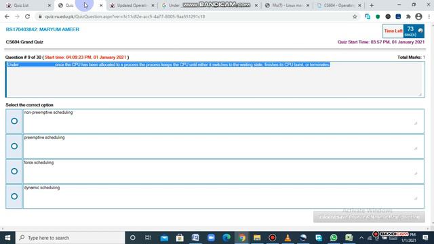Screen dimensions: 434x244
Task: Click the dynamic scheduling answer text box
Action: (223, 197)
